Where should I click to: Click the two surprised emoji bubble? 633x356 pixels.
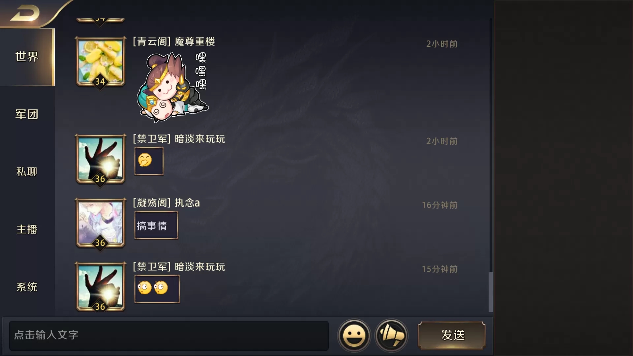(x=157, y=289)
